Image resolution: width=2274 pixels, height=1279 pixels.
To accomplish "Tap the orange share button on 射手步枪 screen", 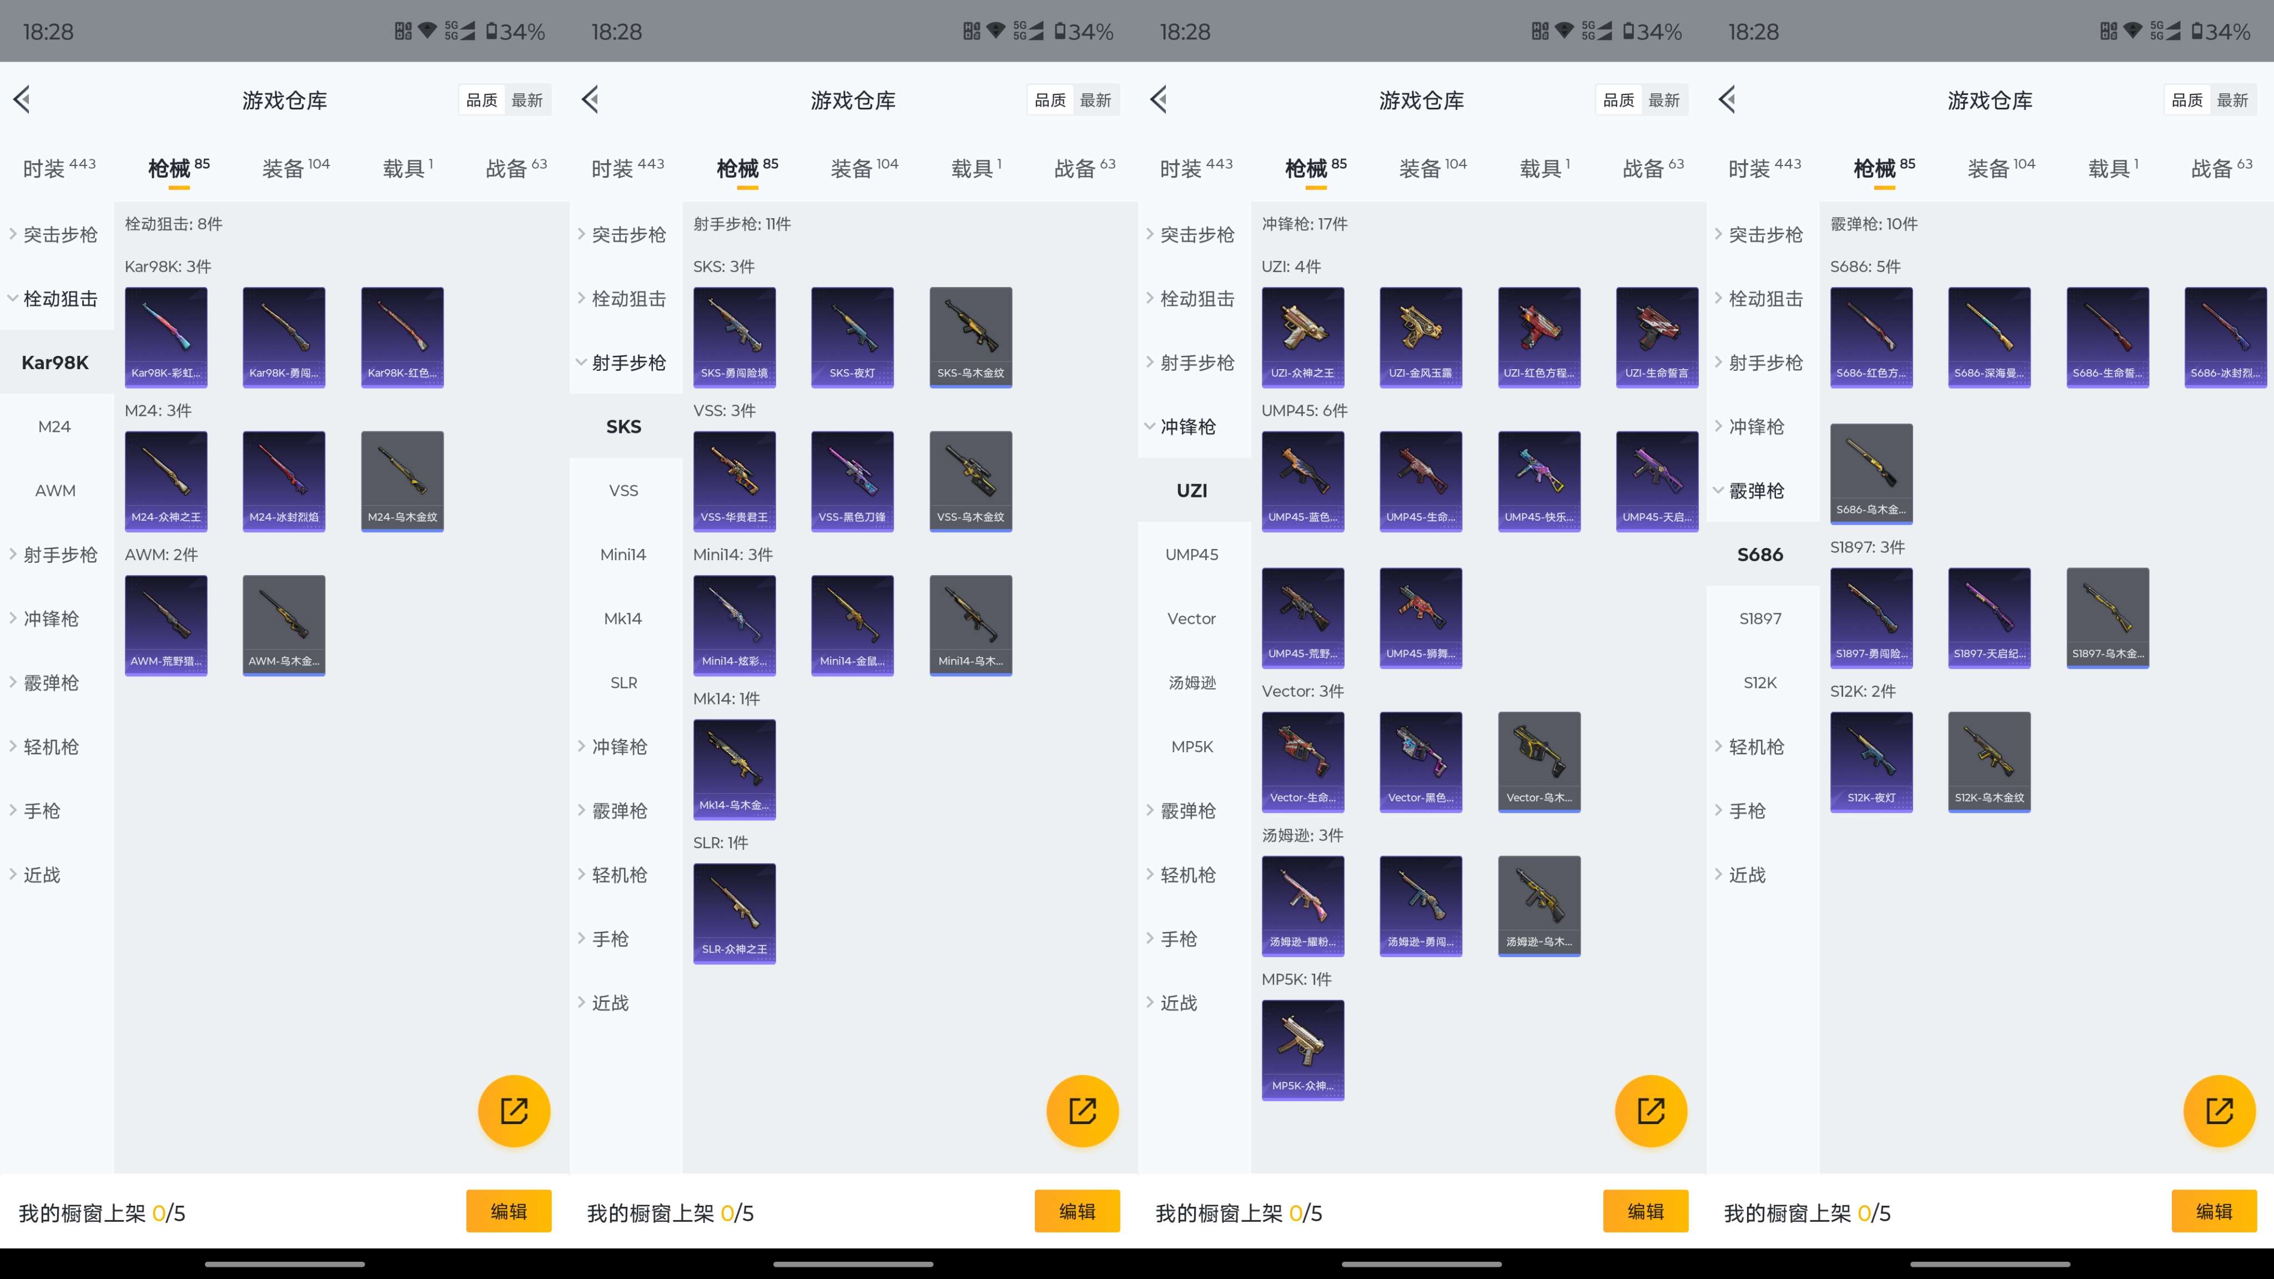I will (x=1082, y=1110).
